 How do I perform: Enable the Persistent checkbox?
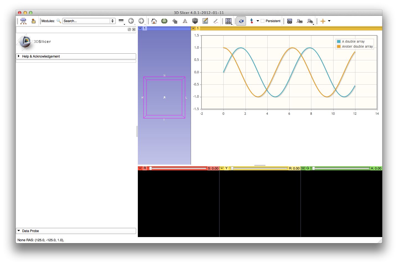(262, 21)
